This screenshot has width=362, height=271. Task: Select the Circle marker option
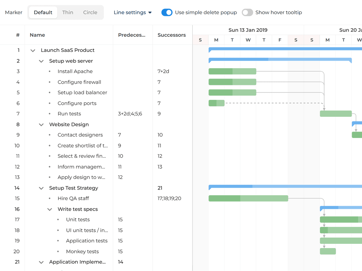[90, 12]
